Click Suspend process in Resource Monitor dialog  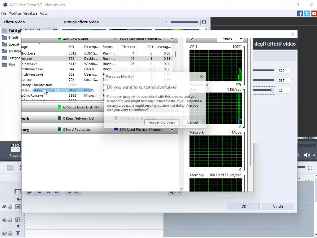tap(162, 122)
